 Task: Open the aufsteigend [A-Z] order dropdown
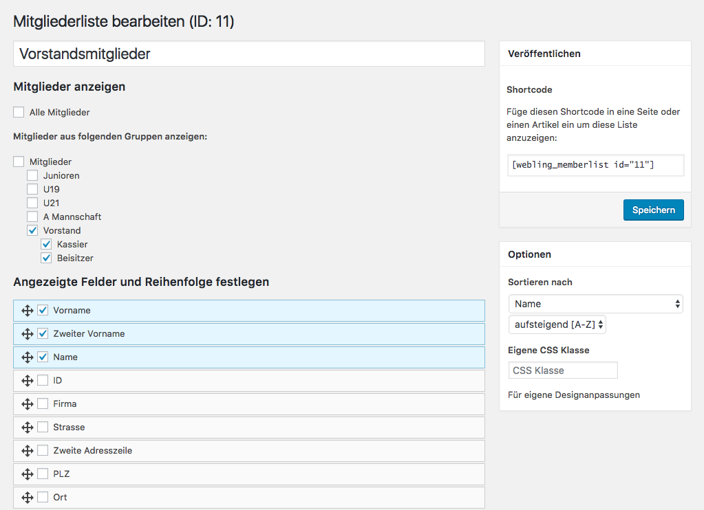pyautogui.click(x=557, y=324)
